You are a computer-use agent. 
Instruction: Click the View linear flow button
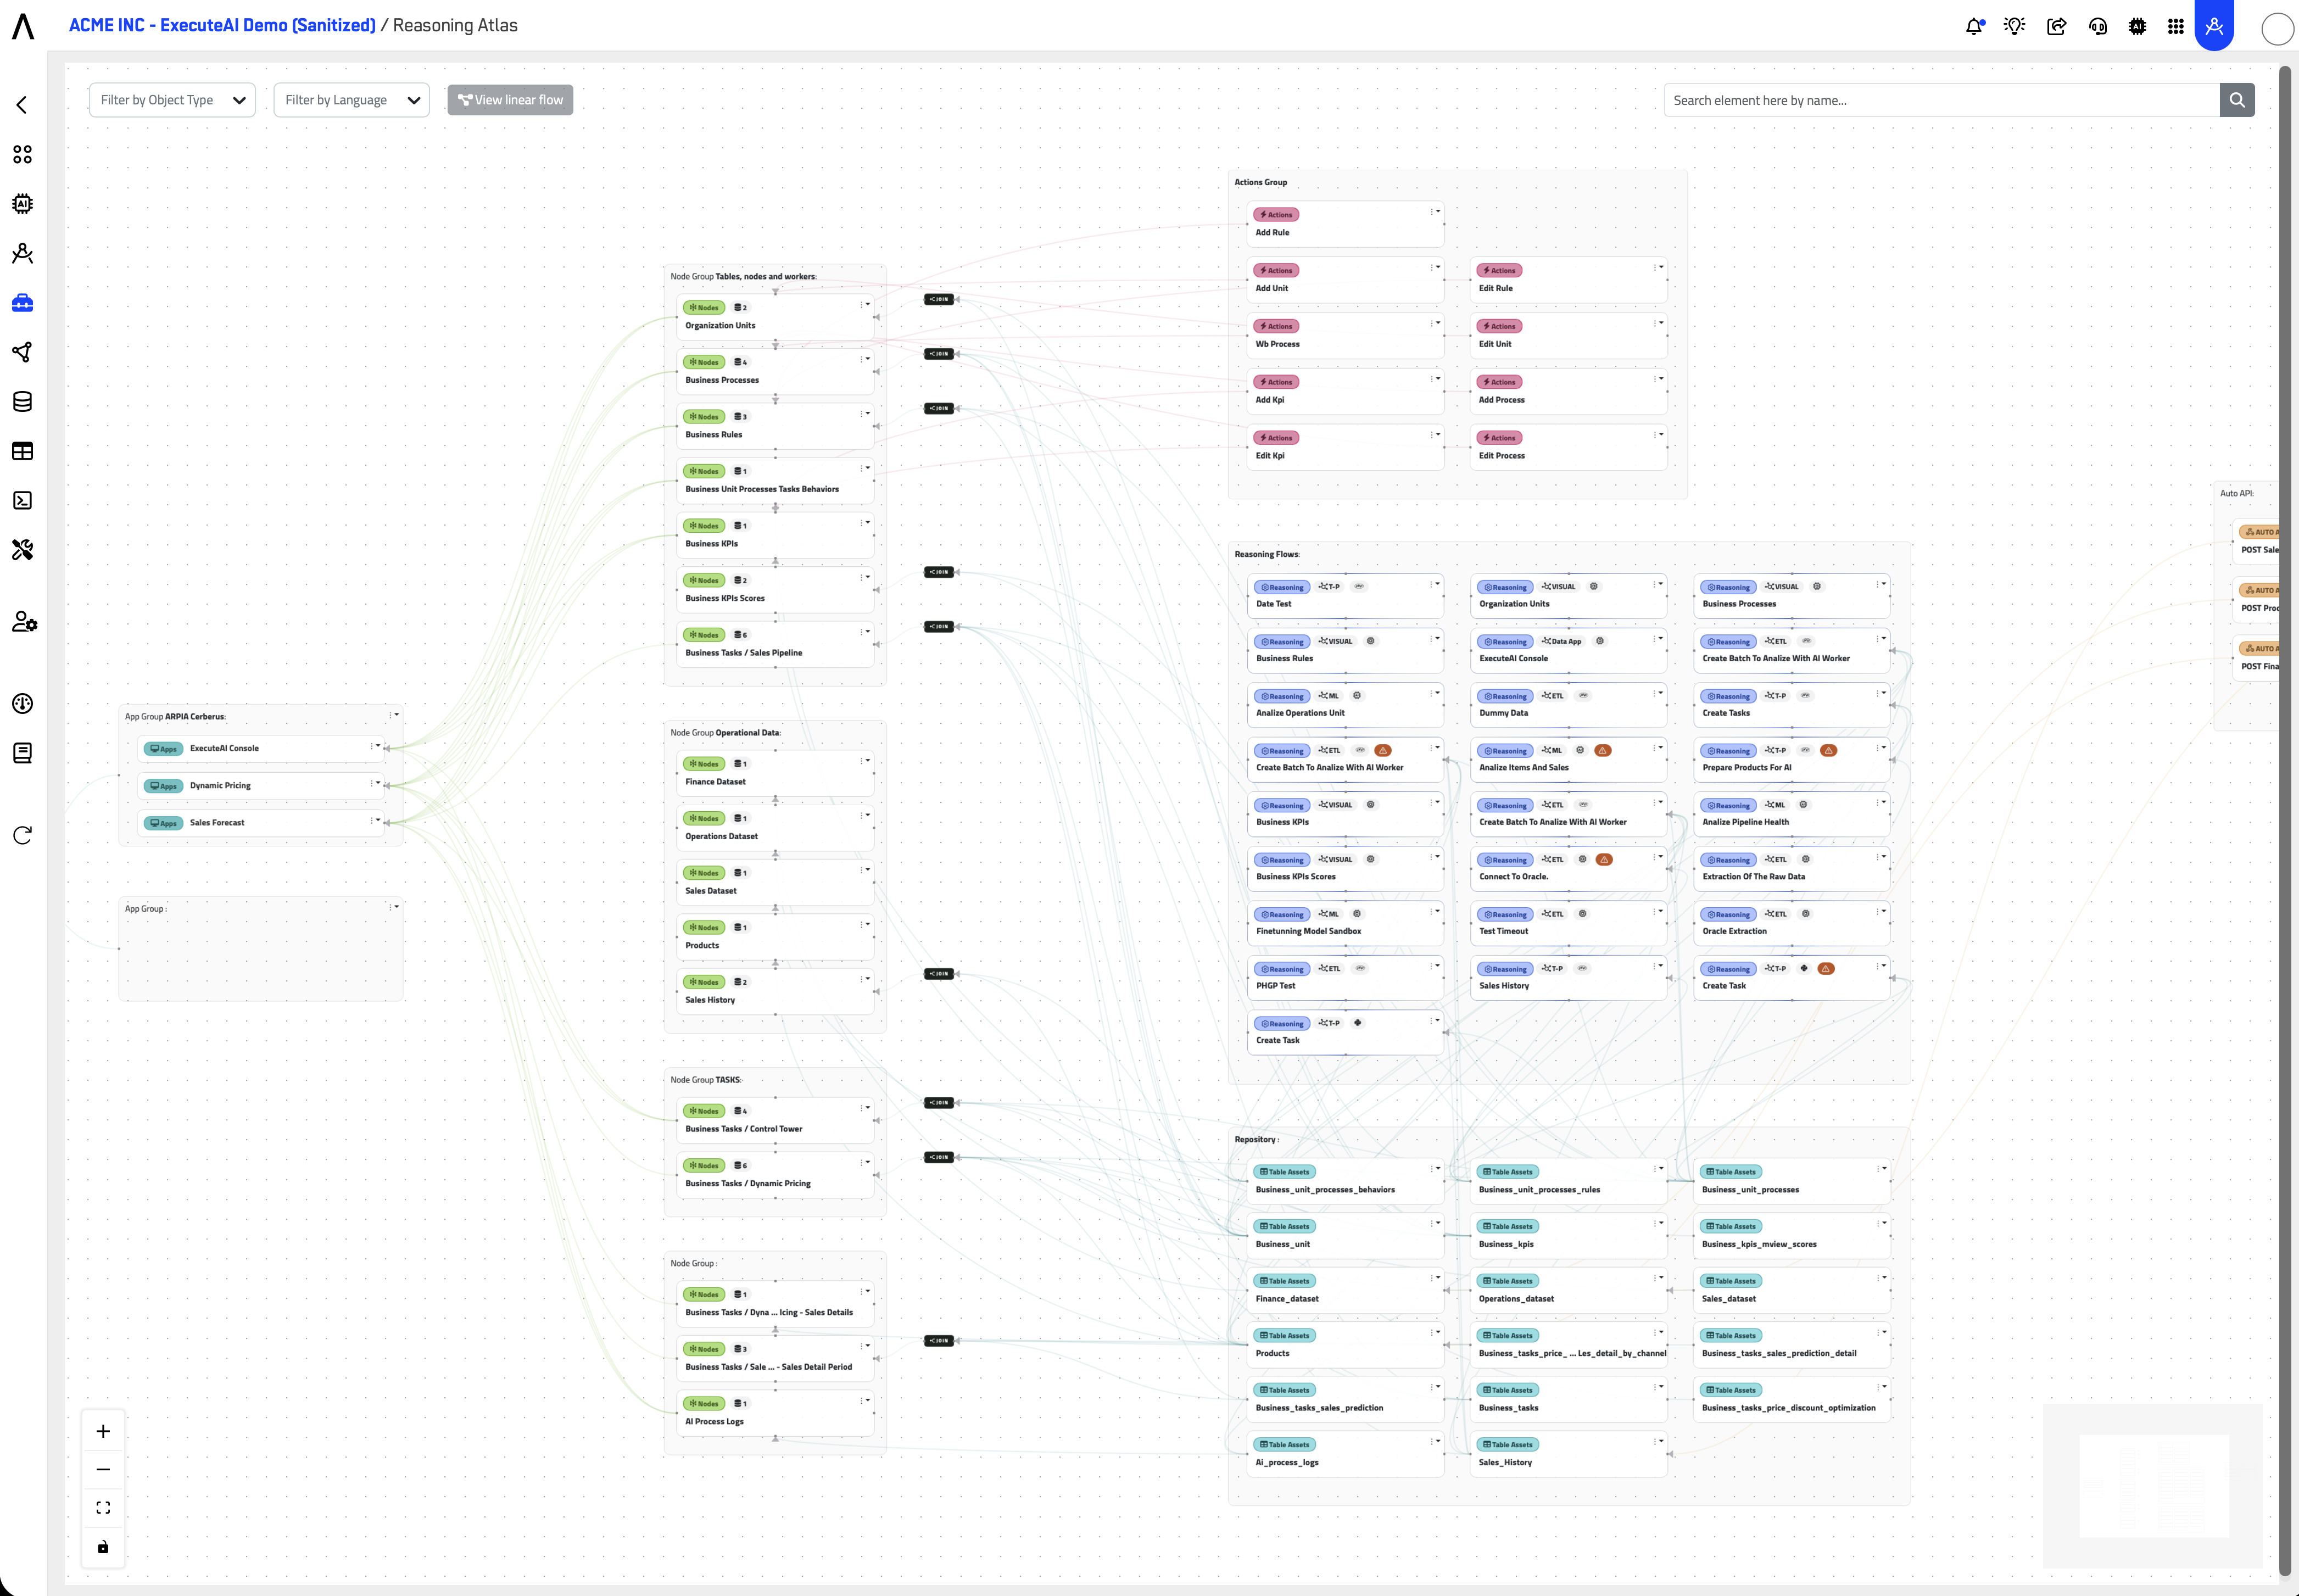pos(510,100)
